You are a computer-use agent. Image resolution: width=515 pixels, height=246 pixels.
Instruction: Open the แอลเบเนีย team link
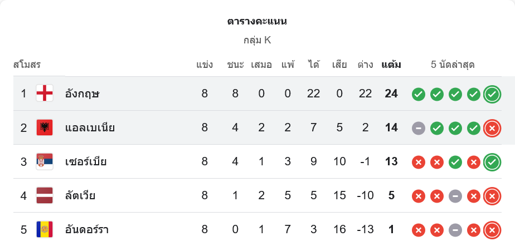click(x=90, y=128)
